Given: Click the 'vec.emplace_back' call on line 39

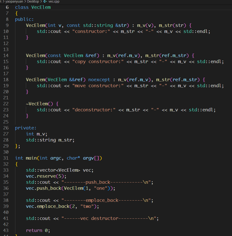Looking at the screenshot, I should pyautogui.click(x=48, y=206).
